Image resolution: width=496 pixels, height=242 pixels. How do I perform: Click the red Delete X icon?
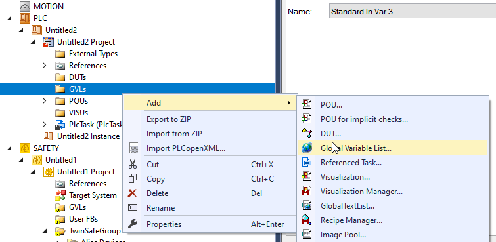133,193
